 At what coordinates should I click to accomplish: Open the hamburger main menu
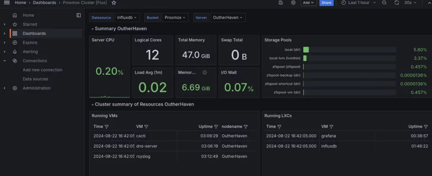click(7, 3)
